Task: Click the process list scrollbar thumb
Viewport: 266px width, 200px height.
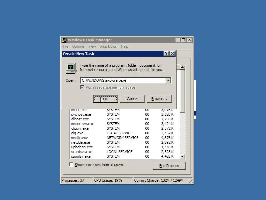Action: pyautogui.click(x=182, y=91)
